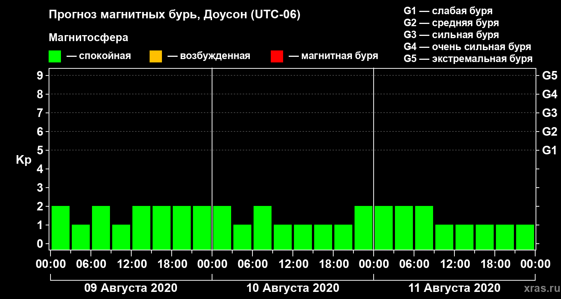Select the chart title 'Прогноз магнитных бурь, Доусон (UTC-06)'
The height and width of the screenshot is (299, 561).
pyautogui.click(x=175, y=15)
